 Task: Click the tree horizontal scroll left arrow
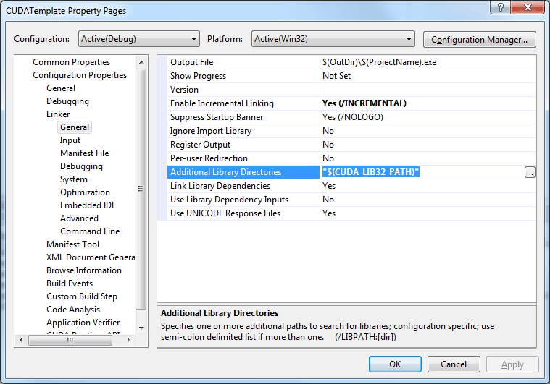pyautogui.click(x=21, y=340)
